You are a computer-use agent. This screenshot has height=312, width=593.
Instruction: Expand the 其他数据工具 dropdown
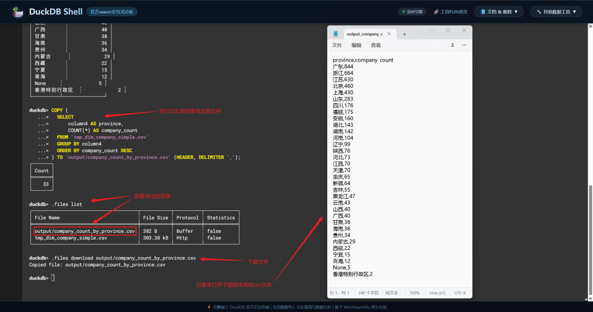click(x=556, y=12)
